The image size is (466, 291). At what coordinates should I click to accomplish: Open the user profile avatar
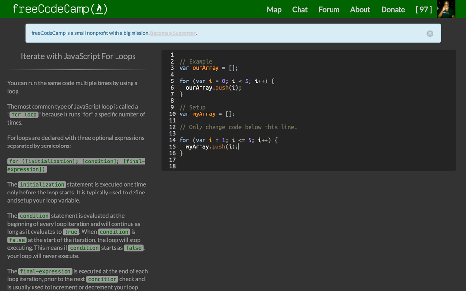(446, 9)
